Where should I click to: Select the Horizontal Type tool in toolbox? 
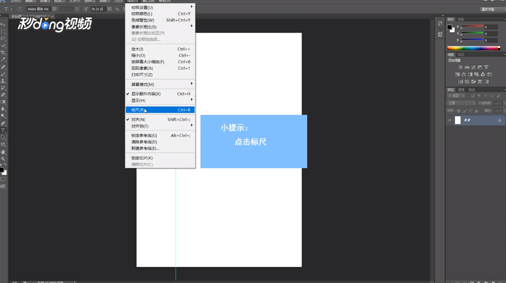[3, 130]
